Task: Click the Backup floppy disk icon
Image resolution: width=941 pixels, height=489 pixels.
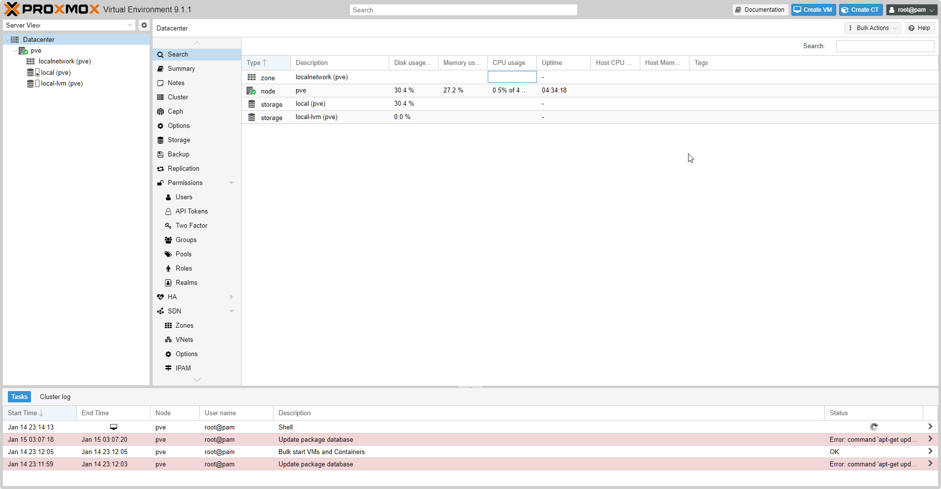Action: (160, 154)
